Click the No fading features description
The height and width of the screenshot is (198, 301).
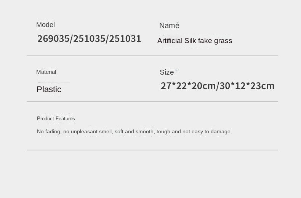point(134,132)
